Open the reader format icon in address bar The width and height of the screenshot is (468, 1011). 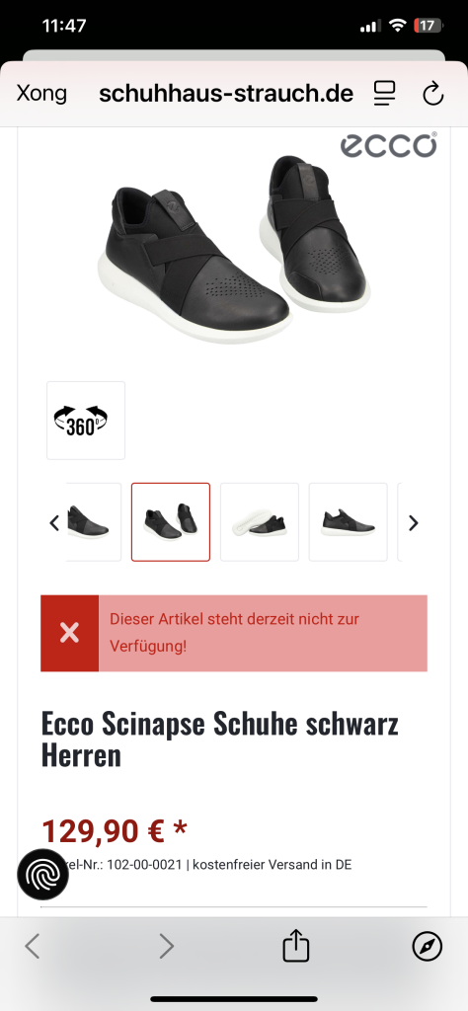click(x=385, y=94)
